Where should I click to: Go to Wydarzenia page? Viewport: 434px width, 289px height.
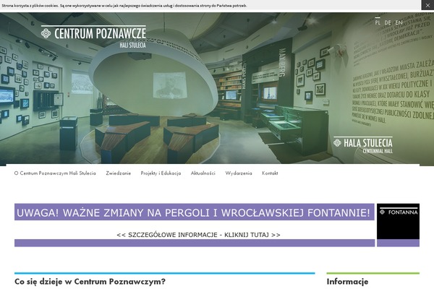[x=239, y=173]
